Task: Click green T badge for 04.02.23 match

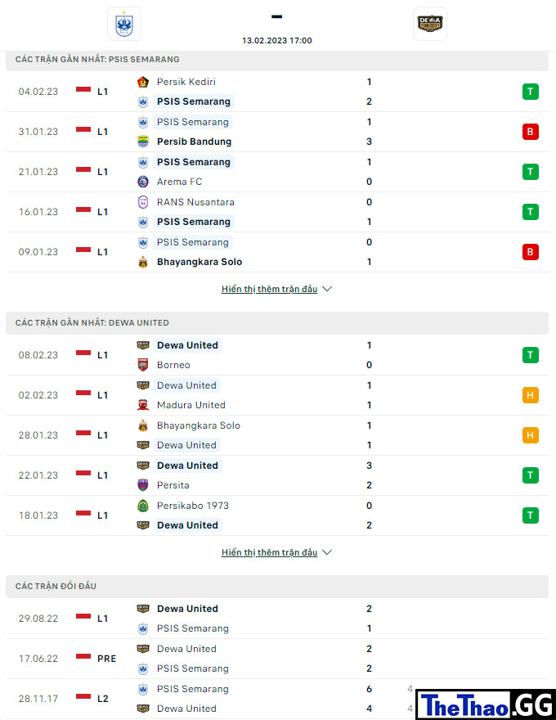Action: click(x=531, y=92)
